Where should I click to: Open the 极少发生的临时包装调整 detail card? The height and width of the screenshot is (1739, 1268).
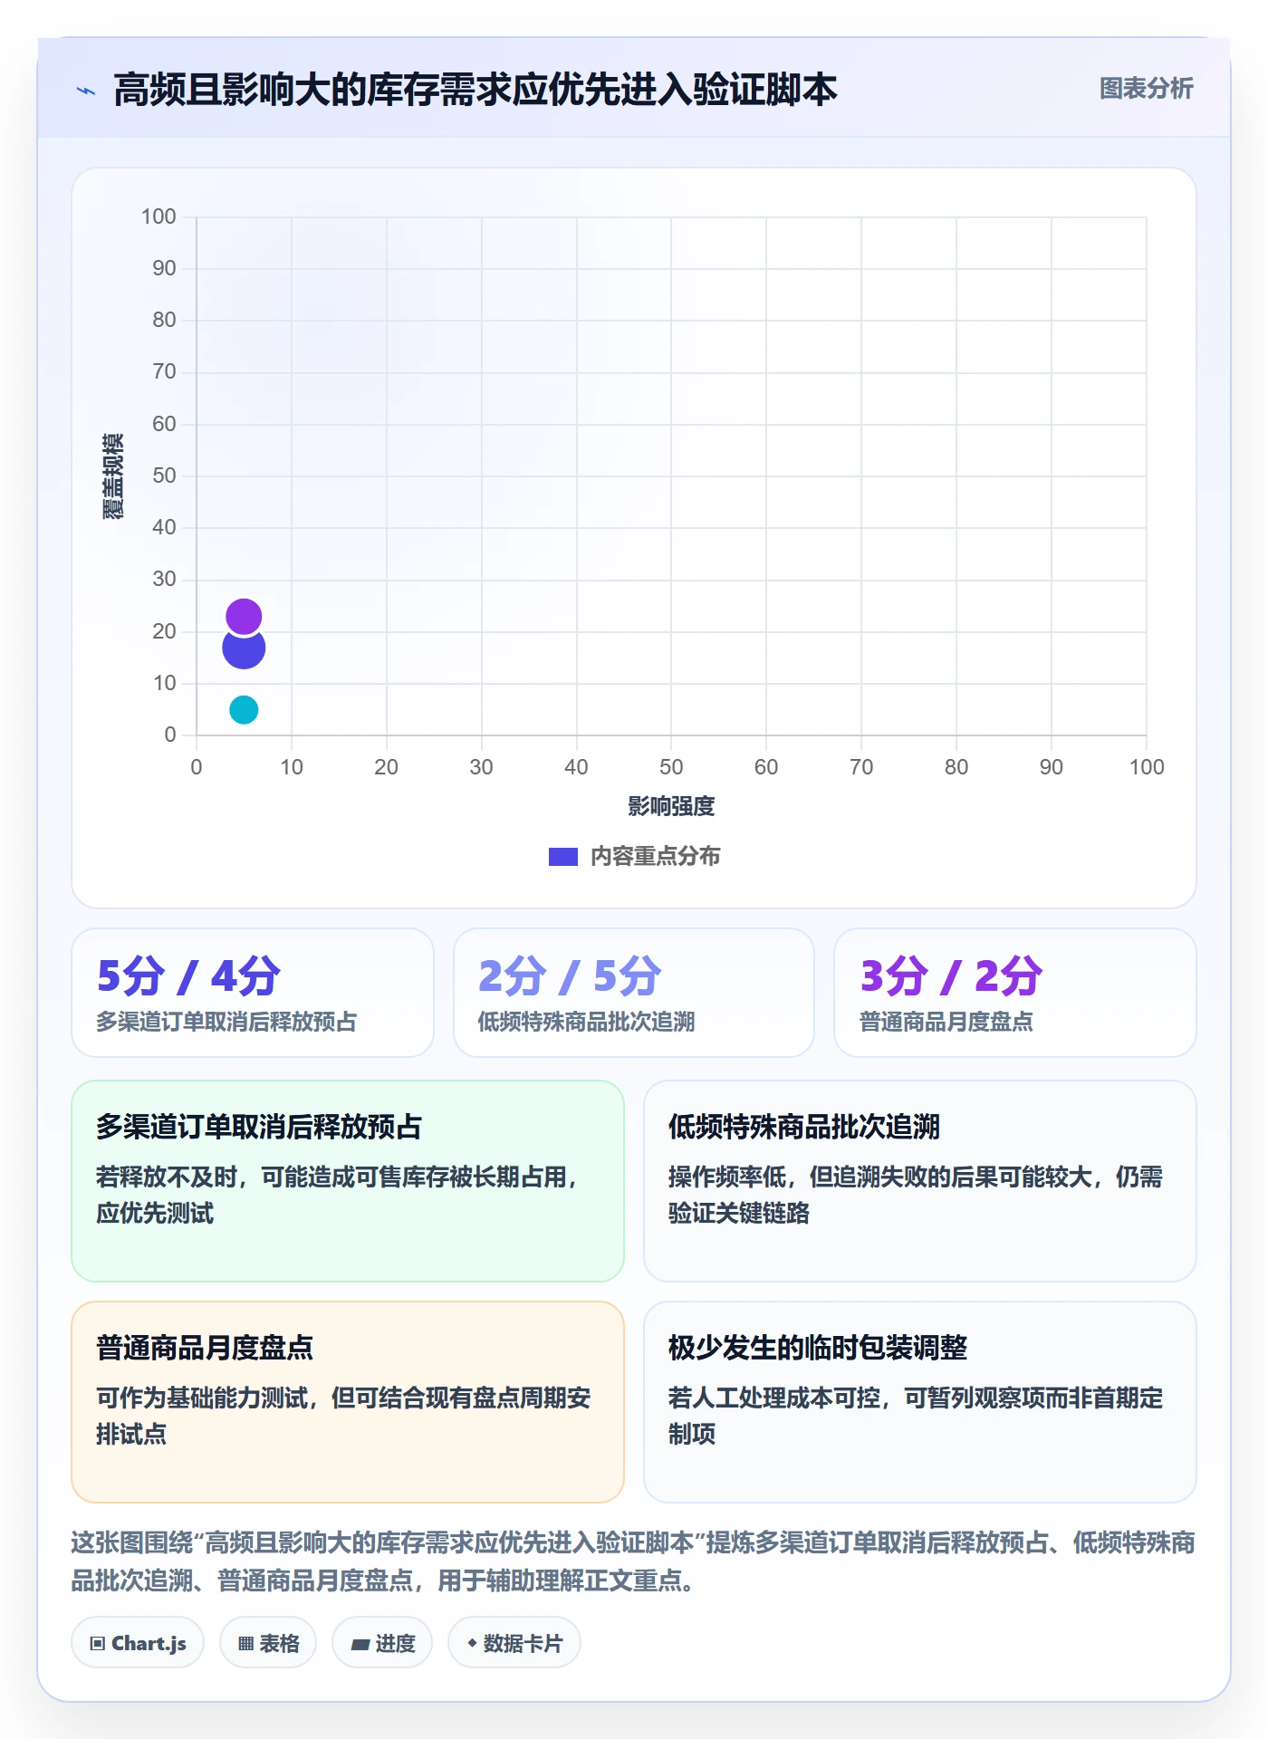point(920,1402)
